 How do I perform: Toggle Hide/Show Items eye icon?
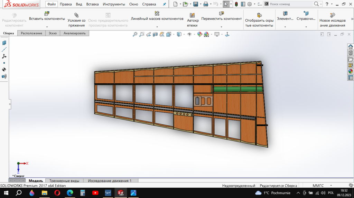pos(189,34)
